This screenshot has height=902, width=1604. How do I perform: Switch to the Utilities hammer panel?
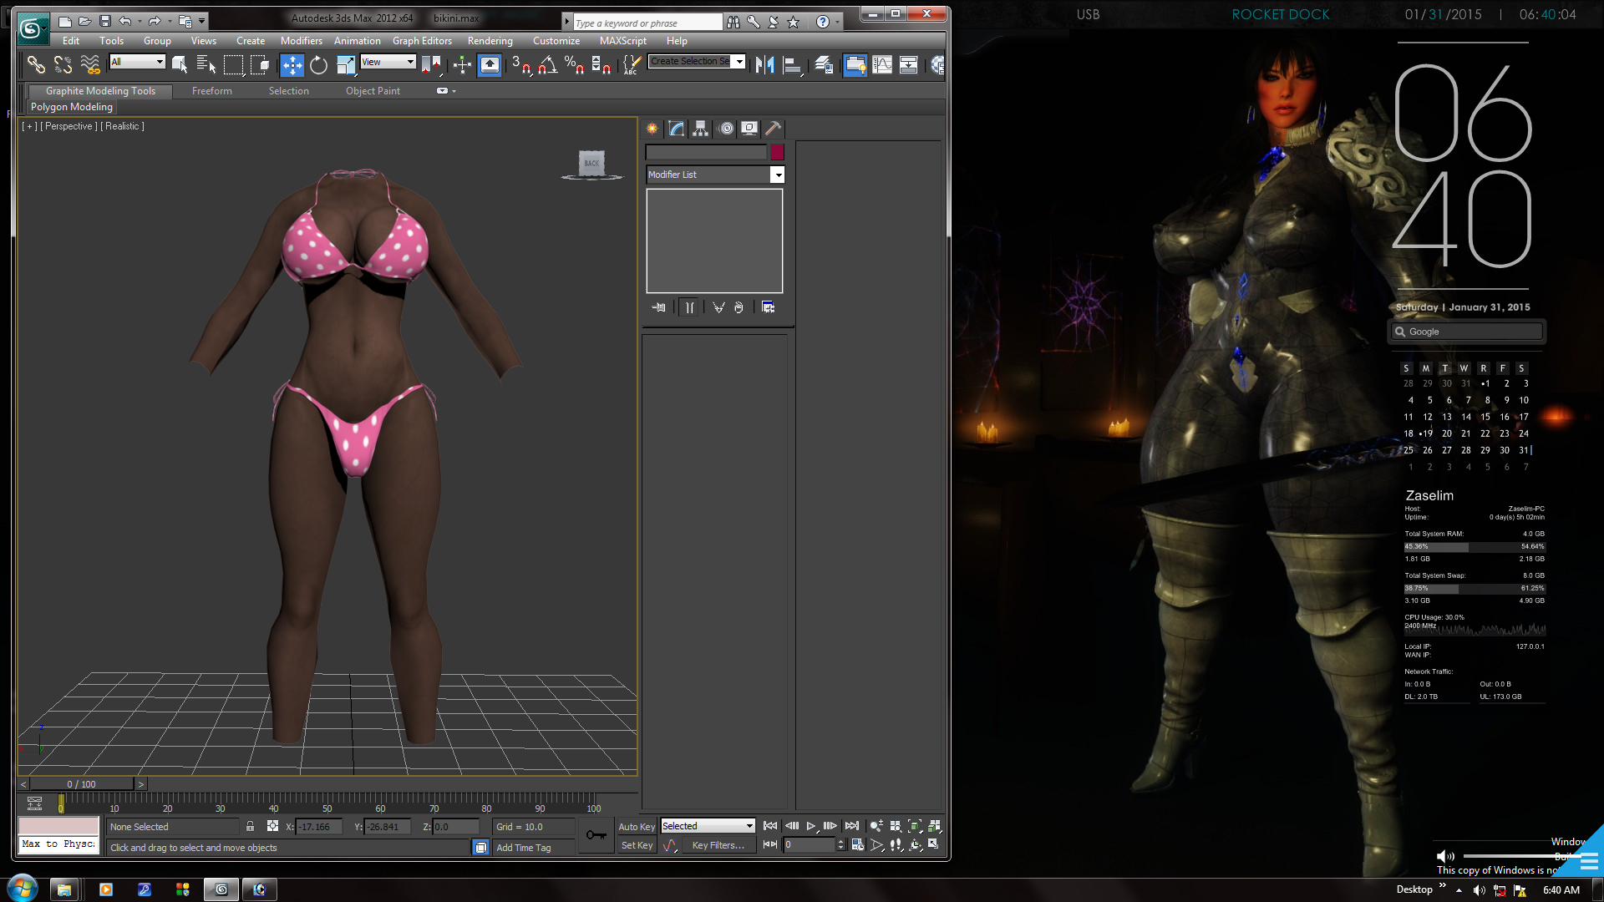pos(774,129)
